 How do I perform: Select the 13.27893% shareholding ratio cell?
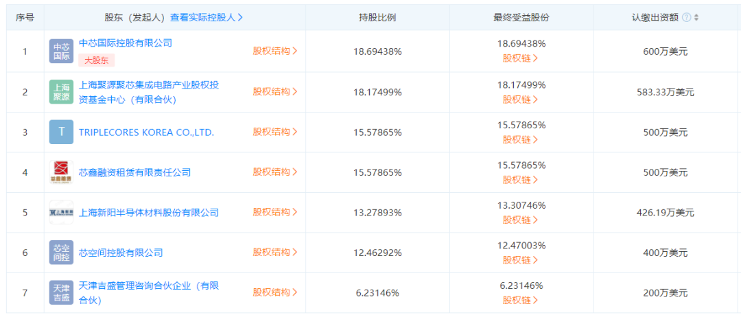click(x=377, y=213)
